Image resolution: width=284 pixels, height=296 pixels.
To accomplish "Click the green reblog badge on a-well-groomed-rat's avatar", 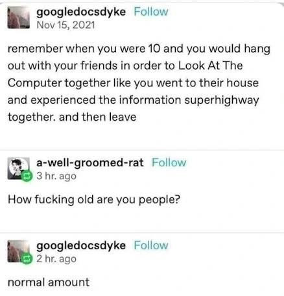I will pos(27,176).
